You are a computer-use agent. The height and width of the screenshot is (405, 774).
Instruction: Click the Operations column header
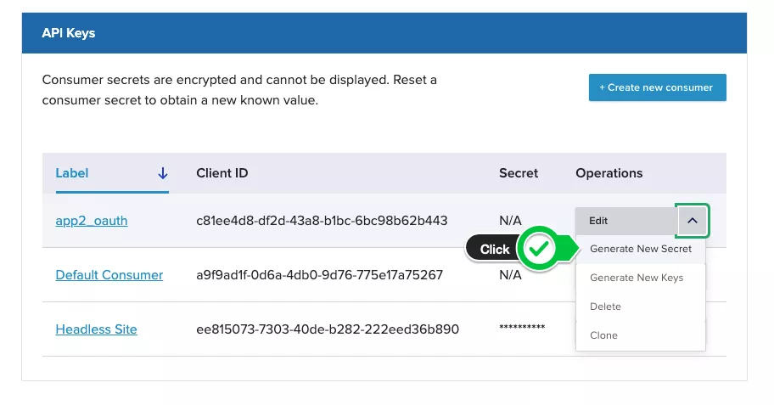click(609, 173)
